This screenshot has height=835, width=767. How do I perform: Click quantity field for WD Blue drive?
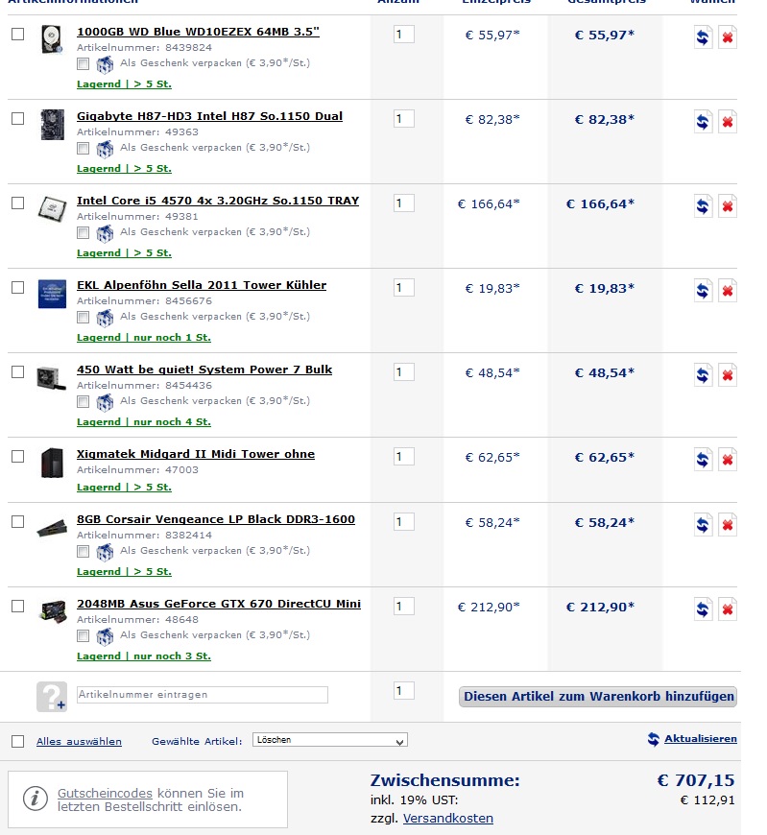(x=404, y=35)
